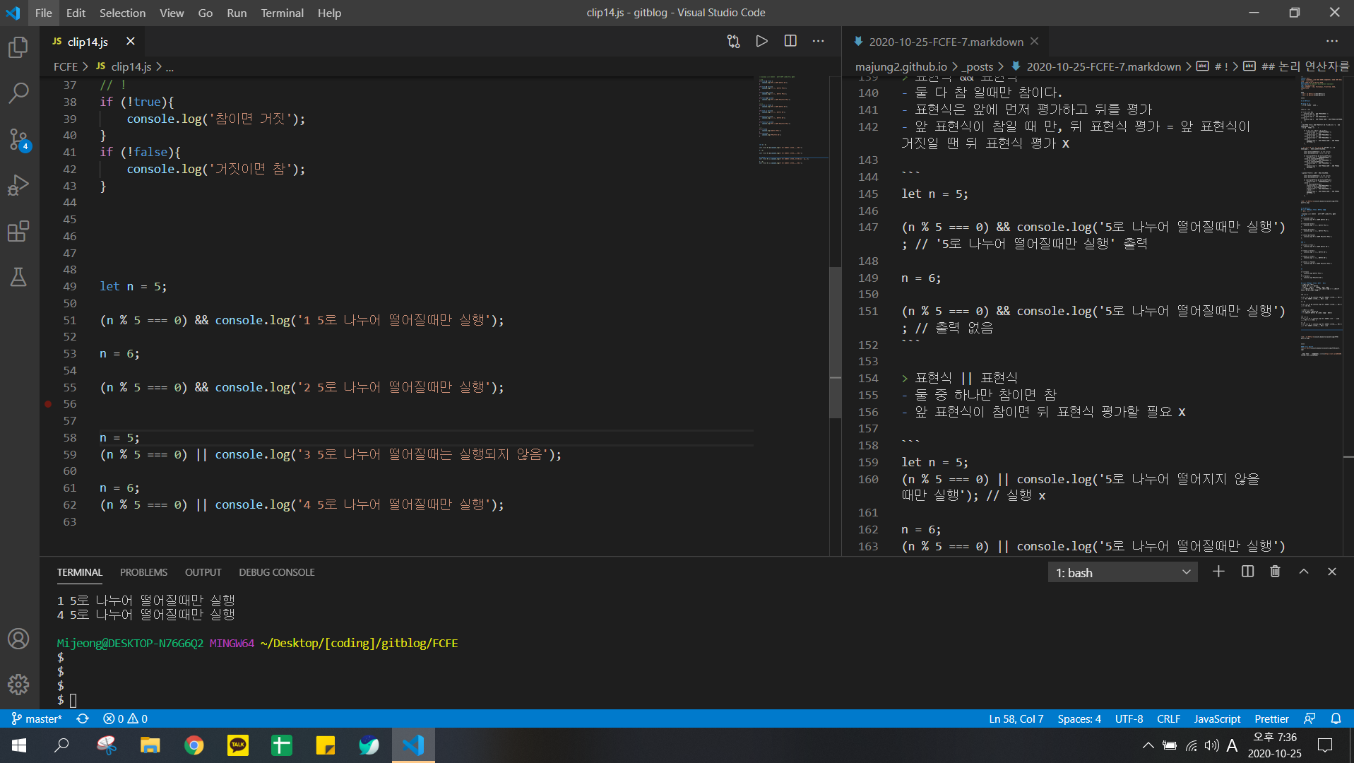Switch to the DEBUG CONSOLE tab

276,572
